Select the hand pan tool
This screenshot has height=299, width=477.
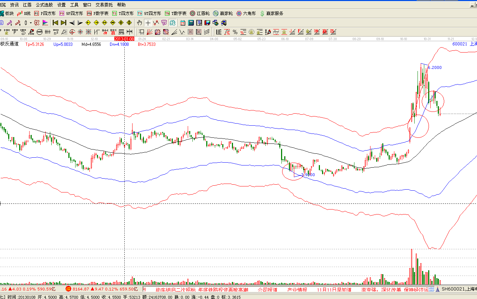click(x=139, y=23)
